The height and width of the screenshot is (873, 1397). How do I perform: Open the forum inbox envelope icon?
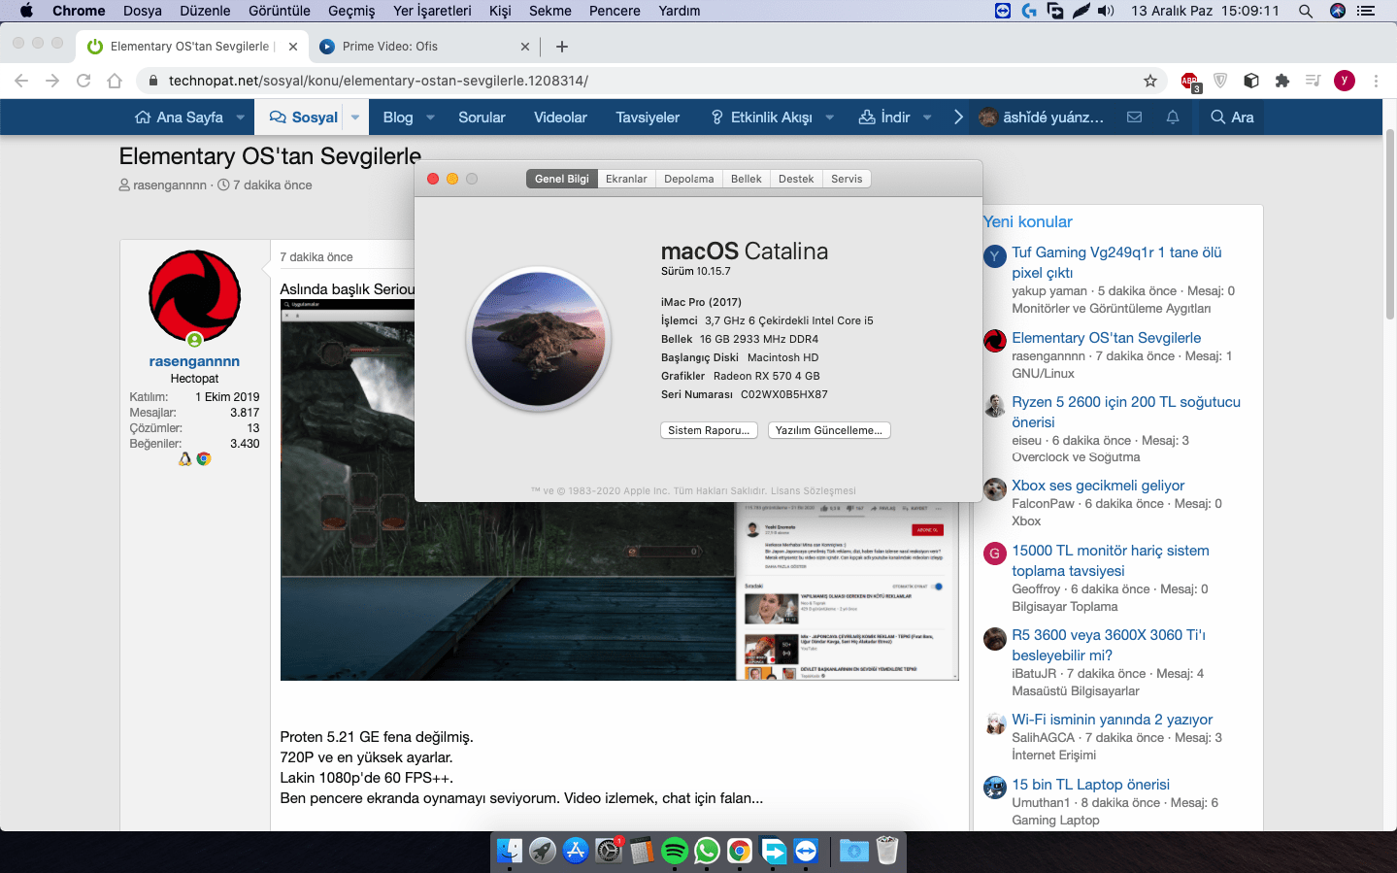click(1134, 117)
